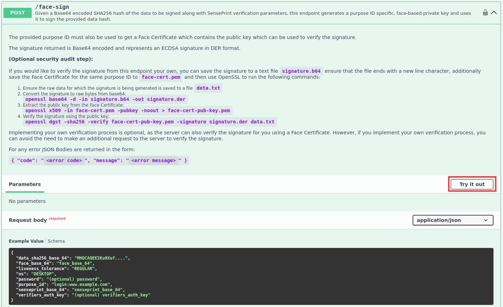Click the openssl x509 pubkey command
The width and height of the screenshot is (503, 307).
coord(127,110)
